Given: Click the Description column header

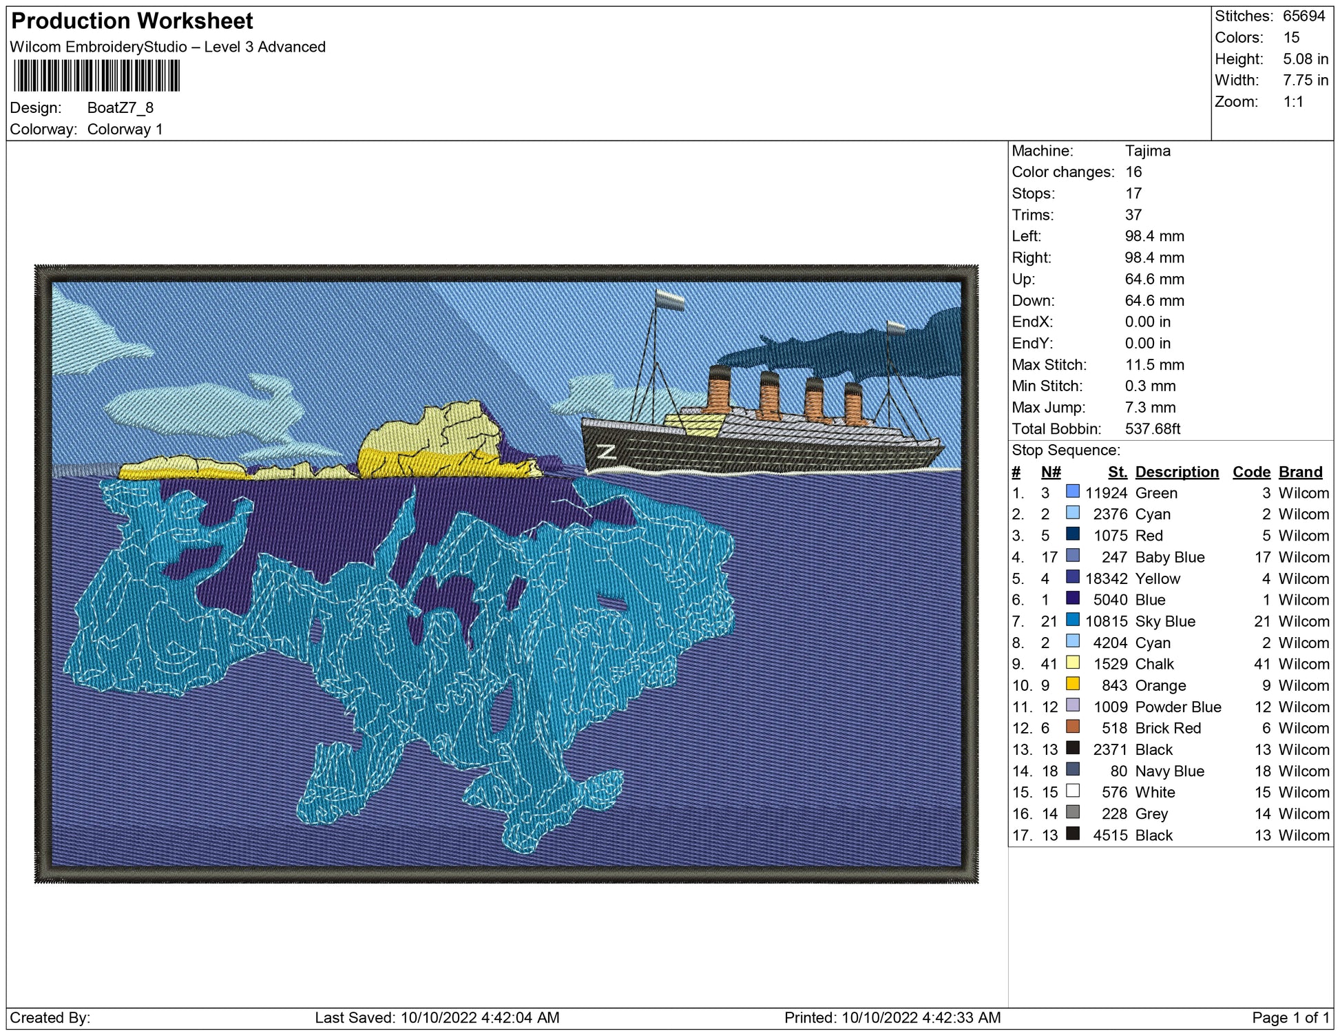Looking at the screenshot, I should pos(1176,472).
